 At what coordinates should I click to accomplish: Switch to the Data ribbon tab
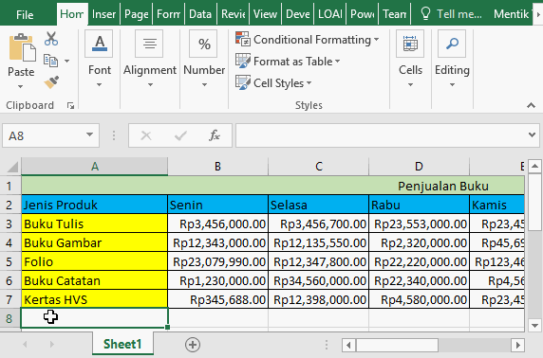(x=200, y=14)
